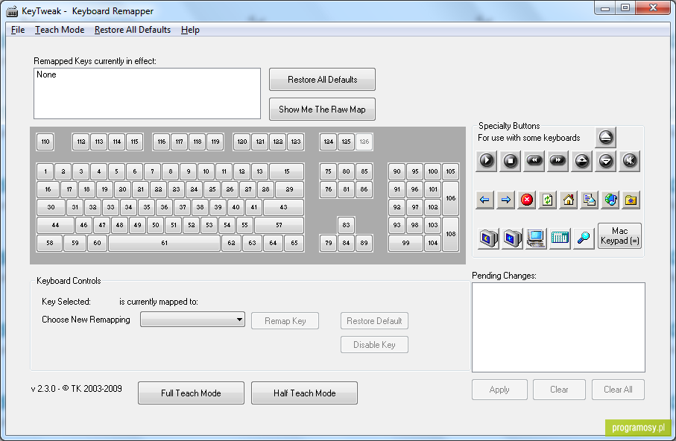Click the Apply button

coord(499,390)
